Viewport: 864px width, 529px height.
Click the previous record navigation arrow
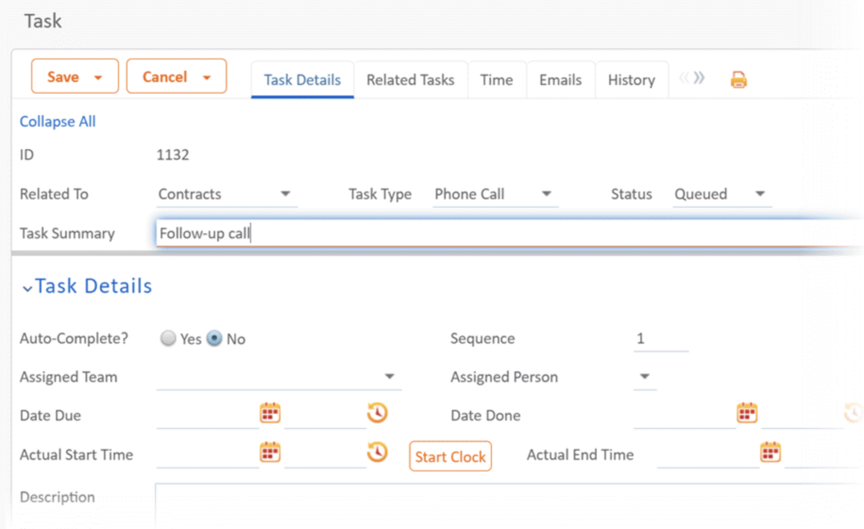coord(684,79)
